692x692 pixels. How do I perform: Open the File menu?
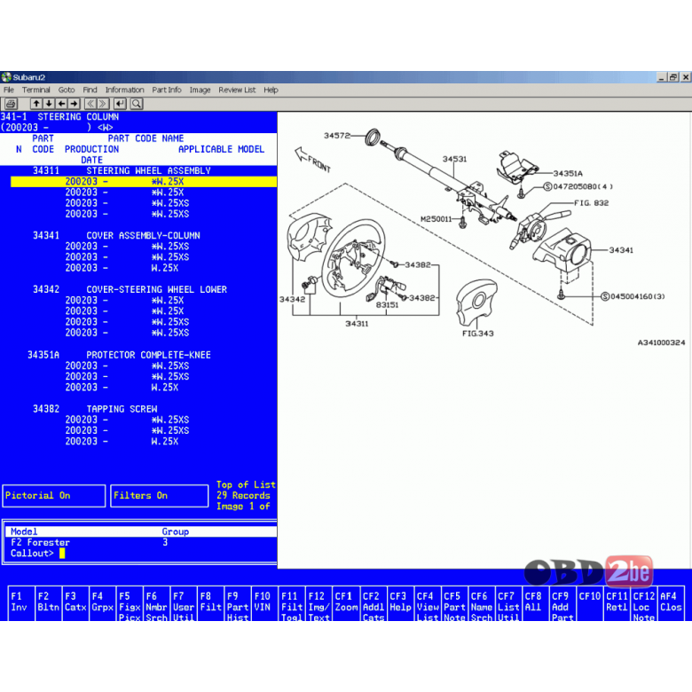pos(8,90)
